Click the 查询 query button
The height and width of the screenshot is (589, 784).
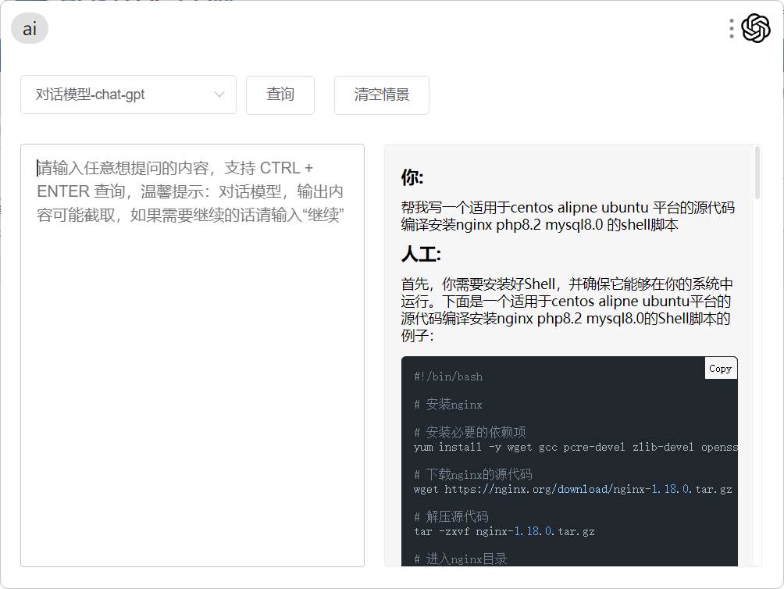point(280,95)
